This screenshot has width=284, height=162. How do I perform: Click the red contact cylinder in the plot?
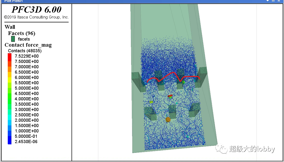170,96
